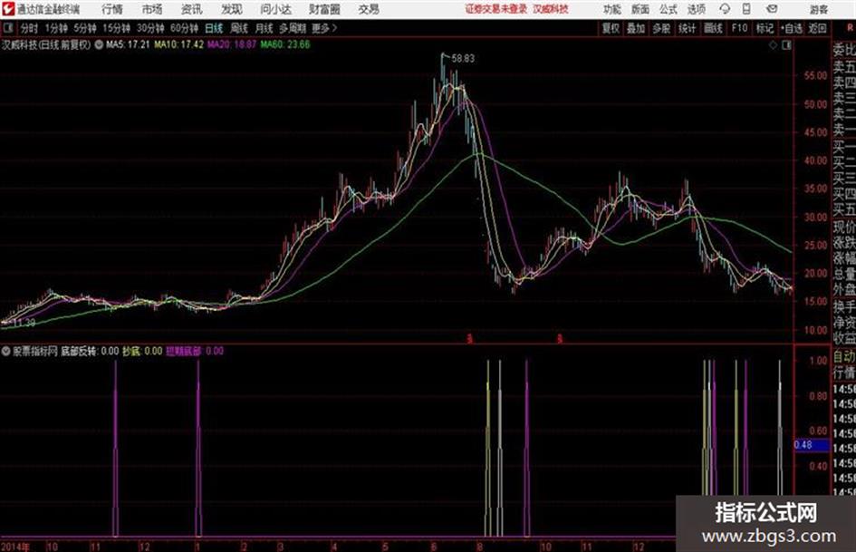This screenshot has height=552, width=856.
Task: Toggle the side panel icon at chart top-right
Action: coord(786,45)
